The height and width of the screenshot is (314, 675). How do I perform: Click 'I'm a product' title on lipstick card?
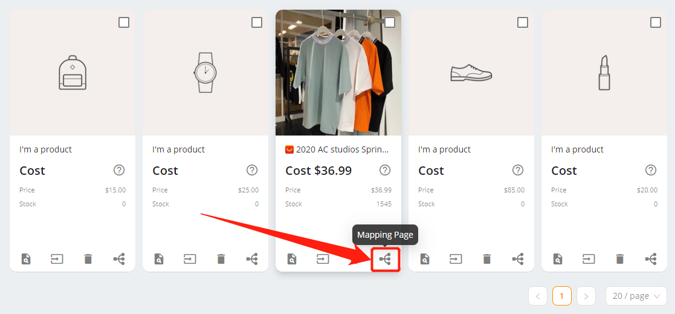tap(577, 149)
